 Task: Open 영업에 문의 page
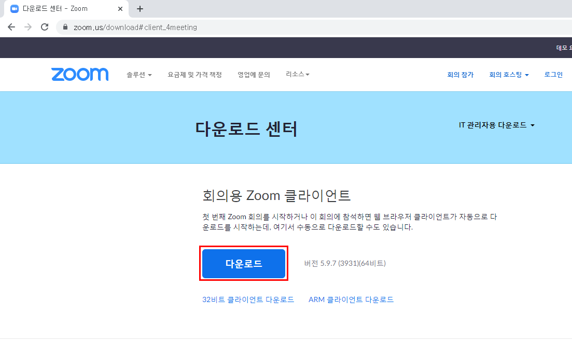pyautogui.click(x=254, y=75)
